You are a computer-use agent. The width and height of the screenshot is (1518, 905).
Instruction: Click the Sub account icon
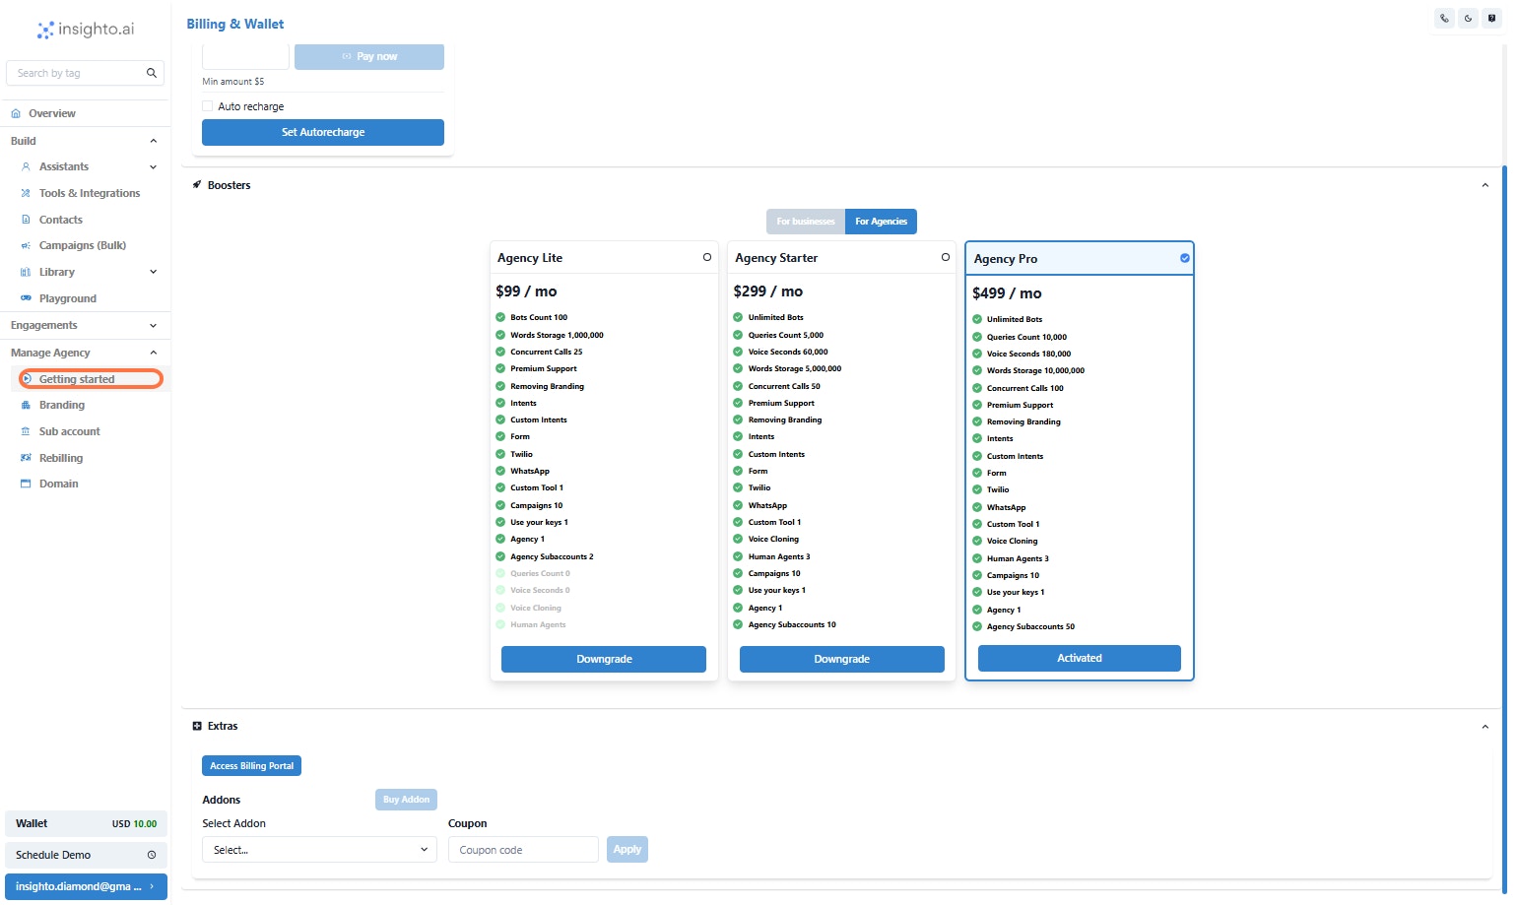pos(26,431)
